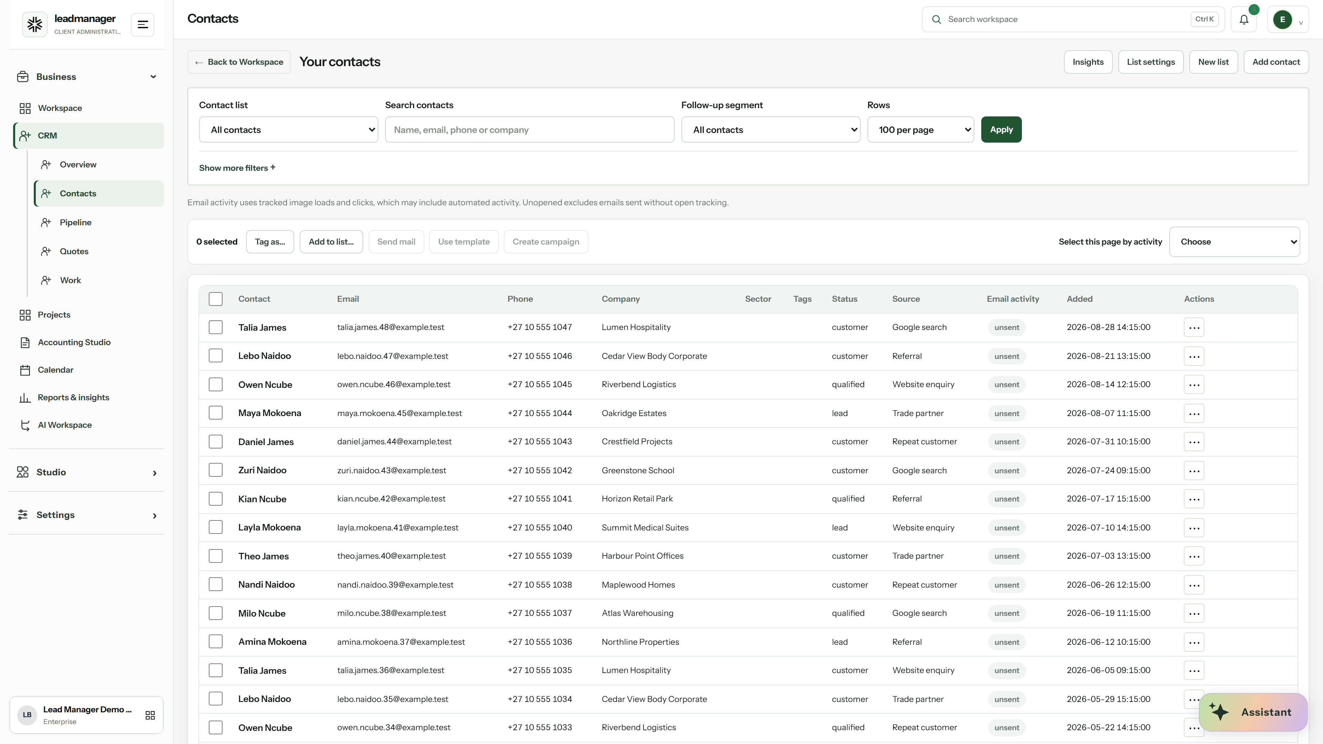The height and width of the screenshot is (744, 1323).
Task: Select checkbox for Lebo Naidoo 47 row
Action: click(216, 356)
